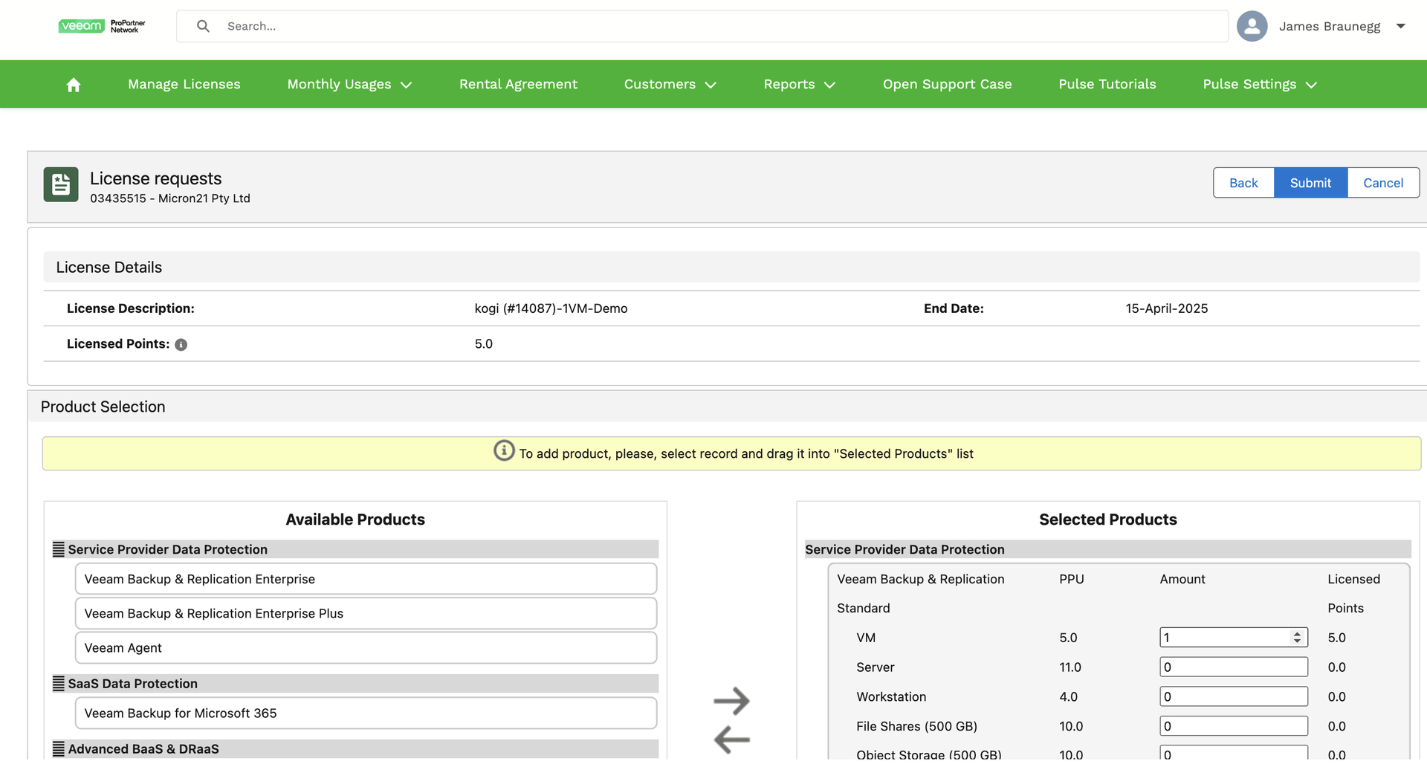Click the Search input field
Screen dimensions: 1427x767
click(702, 26)
